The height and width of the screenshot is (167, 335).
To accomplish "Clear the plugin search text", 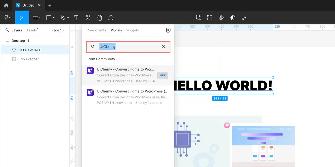I will point(164,47).
